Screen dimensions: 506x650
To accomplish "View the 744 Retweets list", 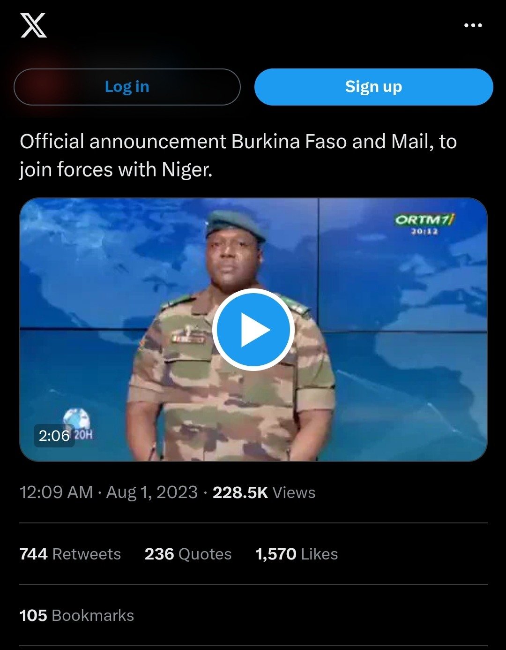I will (x=70, y=554).
